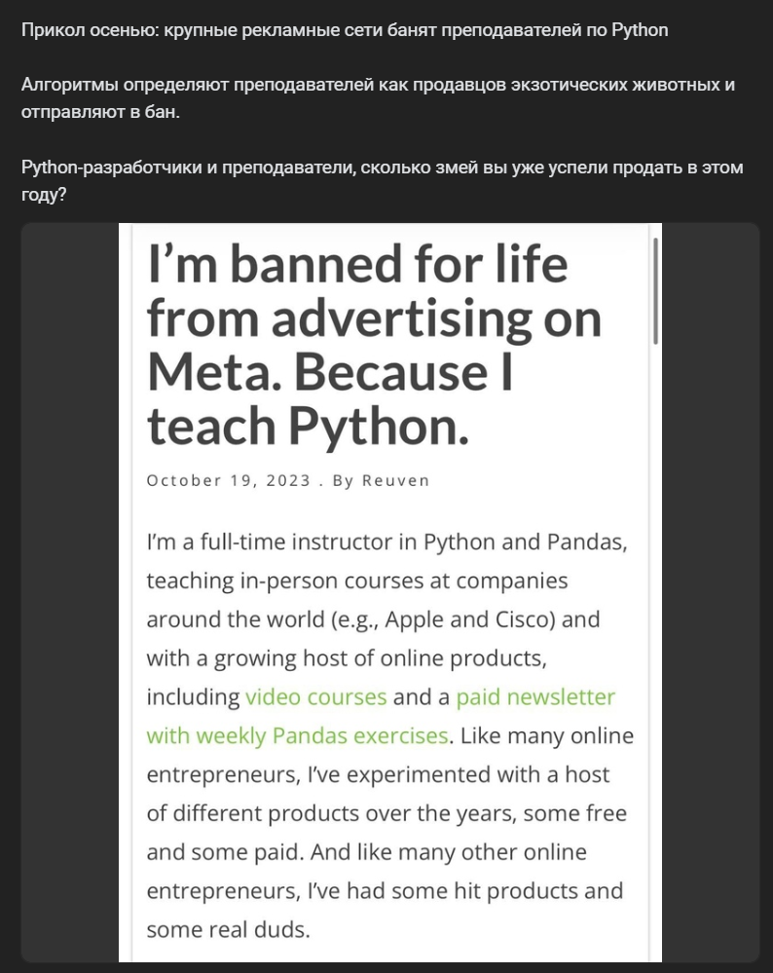Open the embedded article screenshot image
Screen dimensions: 773x973
coord(390,592)
